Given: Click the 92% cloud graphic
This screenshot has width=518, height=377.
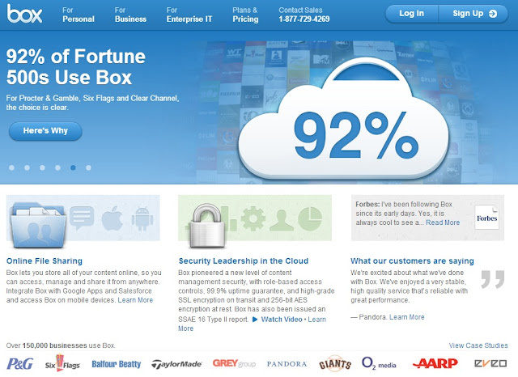Looking at the screenshot, I should (x=343, y=121).
